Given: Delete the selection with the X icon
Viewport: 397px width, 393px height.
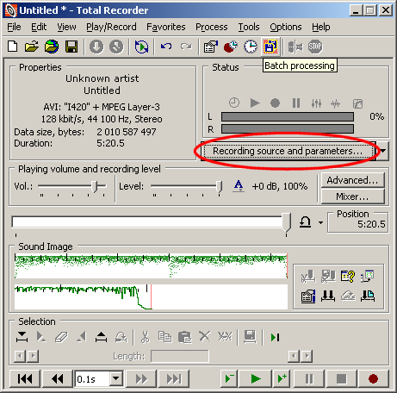Looking at the screenshot, I should pyautogui.click(x=205, y=336).
